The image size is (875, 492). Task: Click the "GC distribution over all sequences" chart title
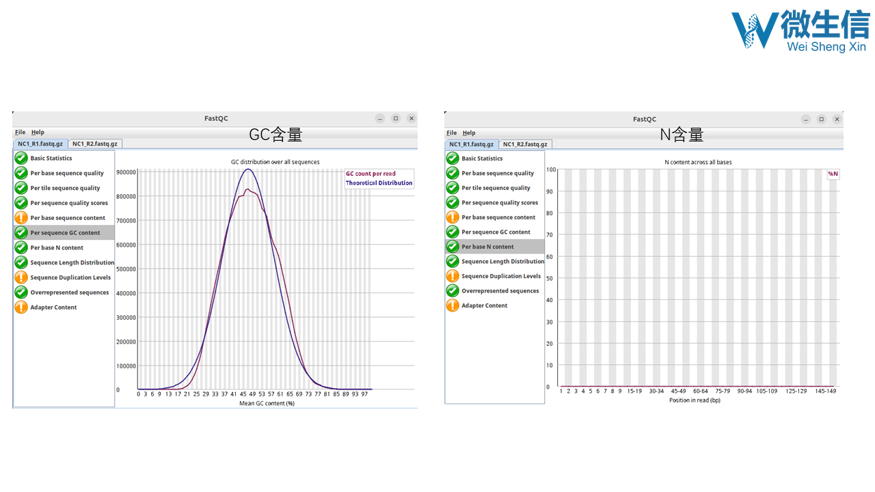click(x=275, y=162)
